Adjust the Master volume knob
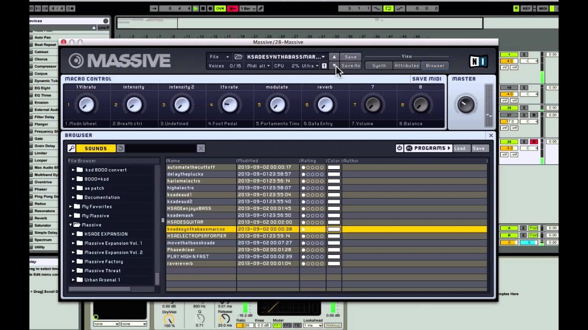Image resolution: width=588 pixels, height=330 pixels. click(x=465, y=104)
